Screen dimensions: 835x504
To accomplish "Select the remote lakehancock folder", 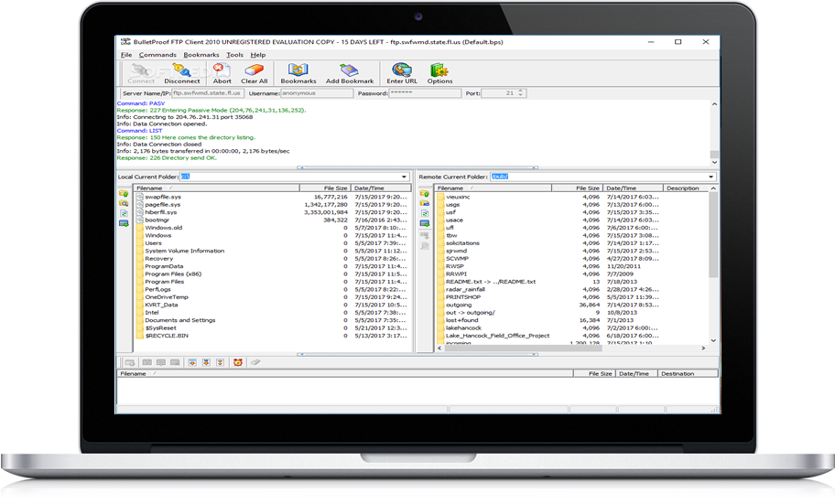I will (x=463, y=328).
